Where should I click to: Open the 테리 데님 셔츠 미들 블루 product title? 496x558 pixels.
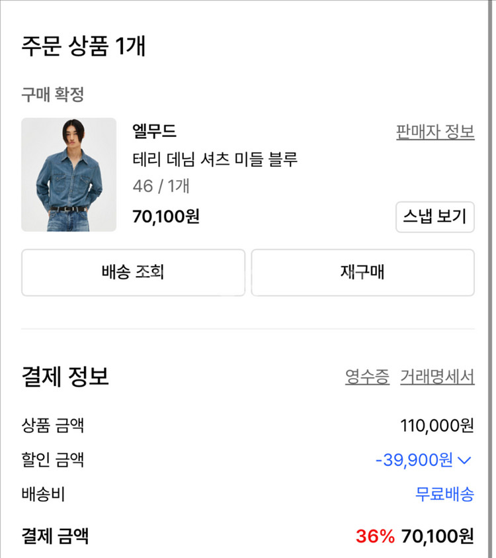(215, 159)
